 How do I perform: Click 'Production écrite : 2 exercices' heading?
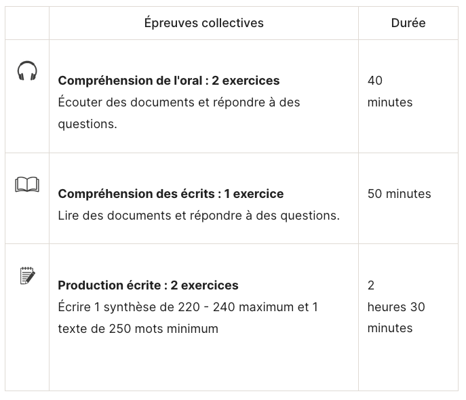pyautogui.click(x=148, y=285)
